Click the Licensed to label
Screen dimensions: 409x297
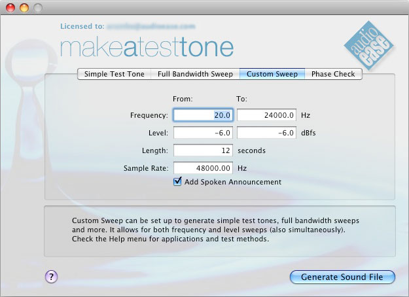point(82,26)
